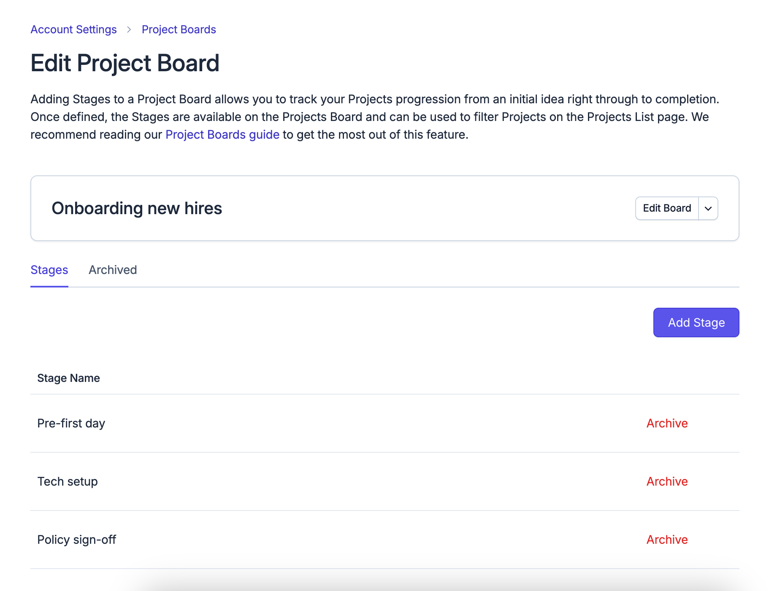Archive the Policy sign-off stage

click(x=667, y=540)
